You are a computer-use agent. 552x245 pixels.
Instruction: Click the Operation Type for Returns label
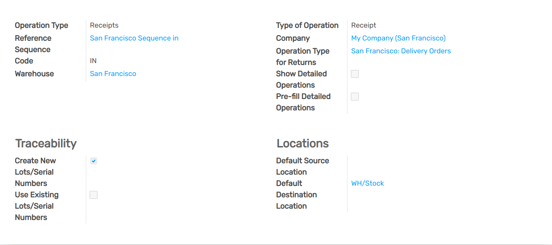point(302,57)
